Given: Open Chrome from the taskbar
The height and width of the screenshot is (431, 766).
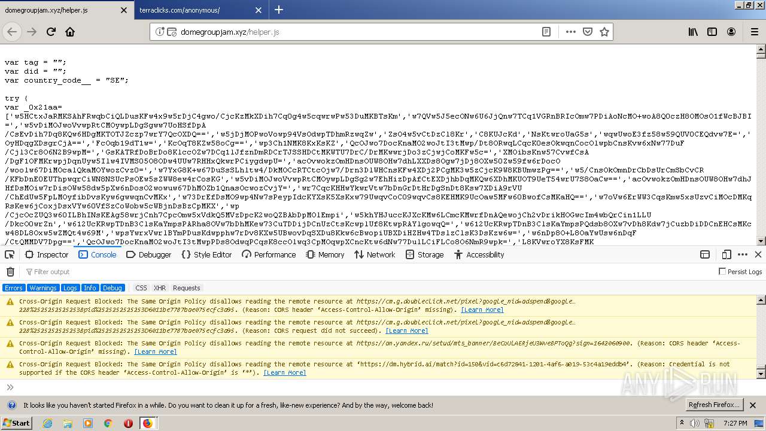Looking at the screenshot, I should coord(108,423).
